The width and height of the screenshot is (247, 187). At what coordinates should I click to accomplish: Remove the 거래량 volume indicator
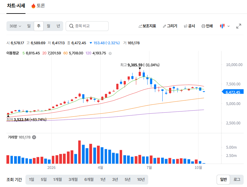34,137
